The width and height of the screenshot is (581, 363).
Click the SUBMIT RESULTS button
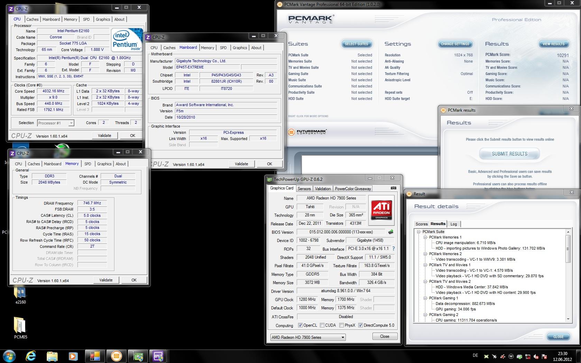click(x=509, y=154)
